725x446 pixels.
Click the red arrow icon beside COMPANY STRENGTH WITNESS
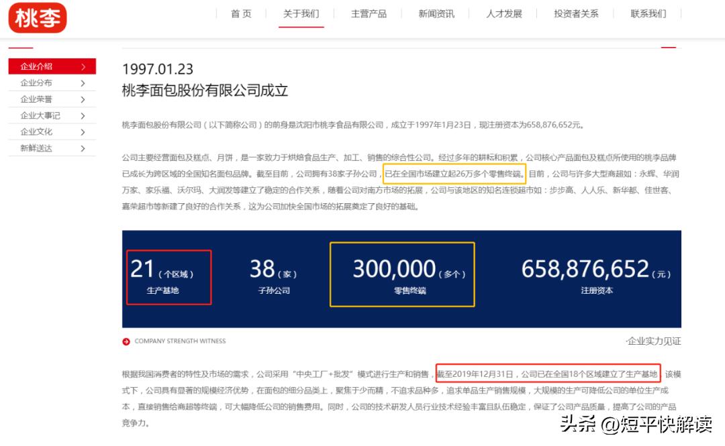125,341
